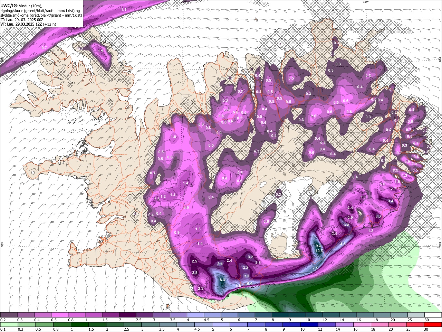Select the bright pink 0.5–0.8 swatch in upper legend
Image resolution: width=442 pixels, height=332 pixels.
pos(59,315)
